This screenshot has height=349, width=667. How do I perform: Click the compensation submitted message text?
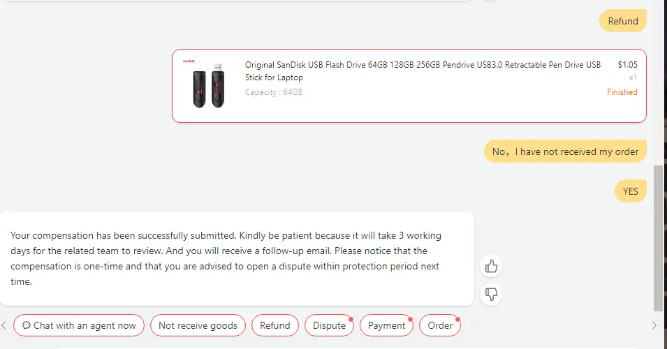coord(226,258)
